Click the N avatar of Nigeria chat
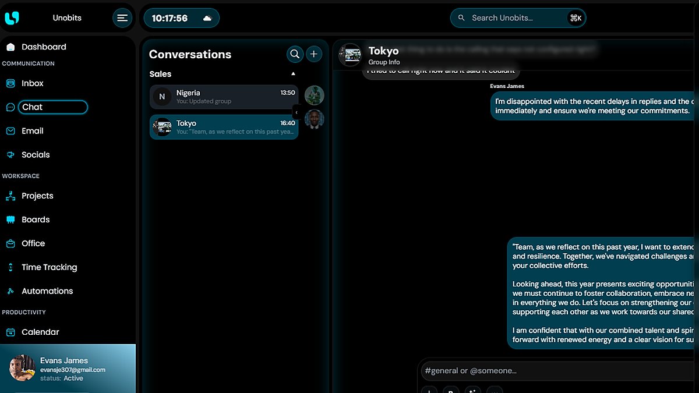This screenshot has height=393, width=699. pyautogui.click(x=162, y=97)
